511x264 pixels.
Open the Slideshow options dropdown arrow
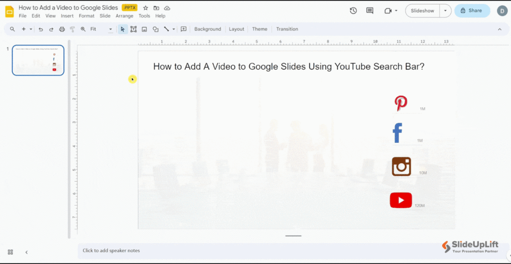tap(445, 11)
